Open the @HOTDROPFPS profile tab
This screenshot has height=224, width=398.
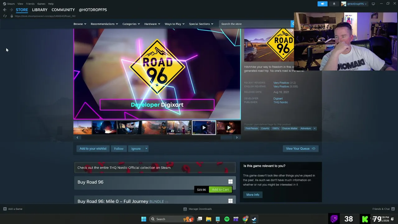click(93, 10)
